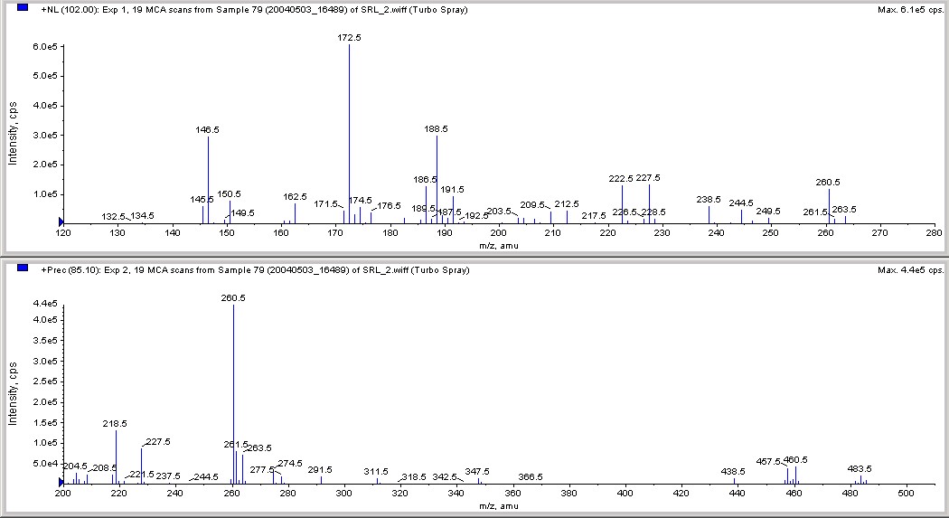Viewport: 949px width, 518px height.
Task: Click the +NL (102.00) Exp 1 pane title
Action: point(254,10)
